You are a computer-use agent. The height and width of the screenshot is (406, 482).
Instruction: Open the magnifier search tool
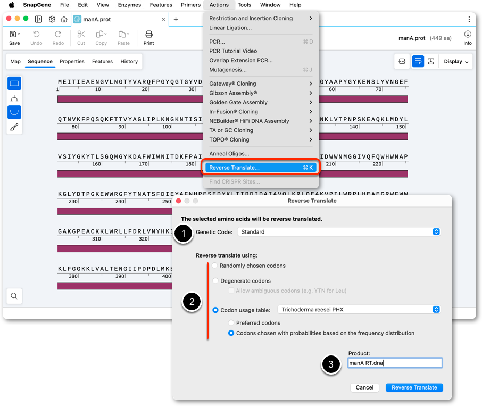click(14, 296)
